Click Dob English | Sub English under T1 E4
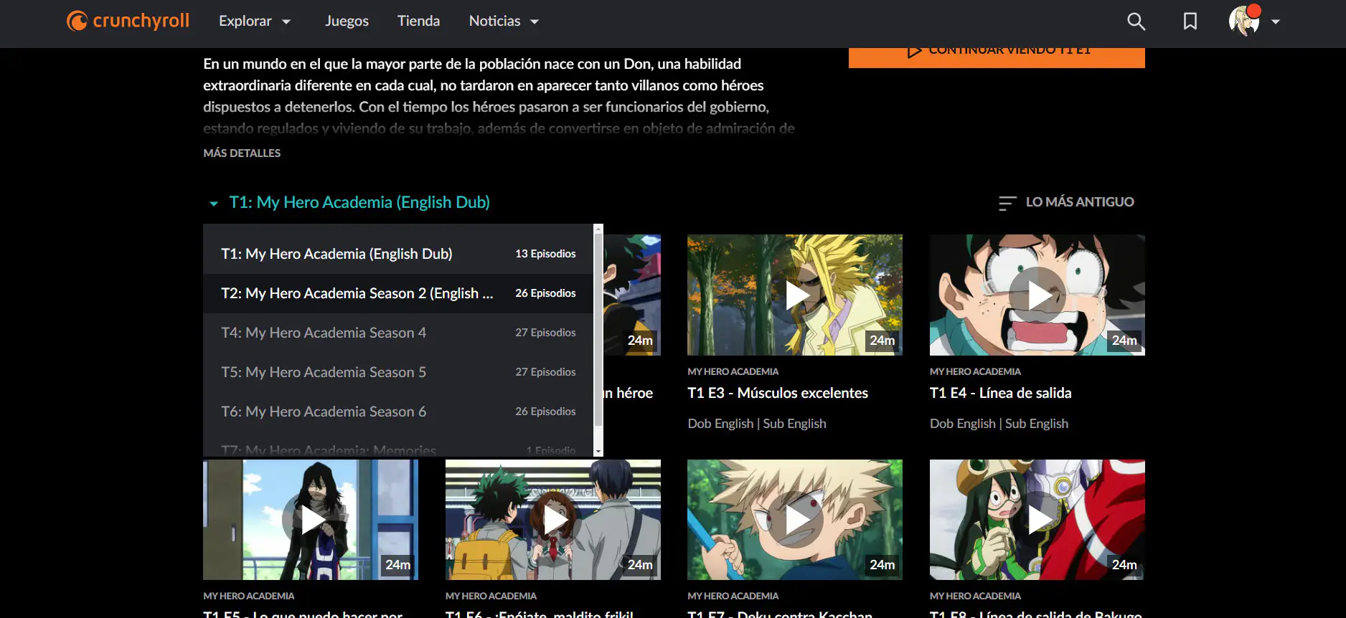This screenshot has height=618, width=1346. (x=999, y=424)
